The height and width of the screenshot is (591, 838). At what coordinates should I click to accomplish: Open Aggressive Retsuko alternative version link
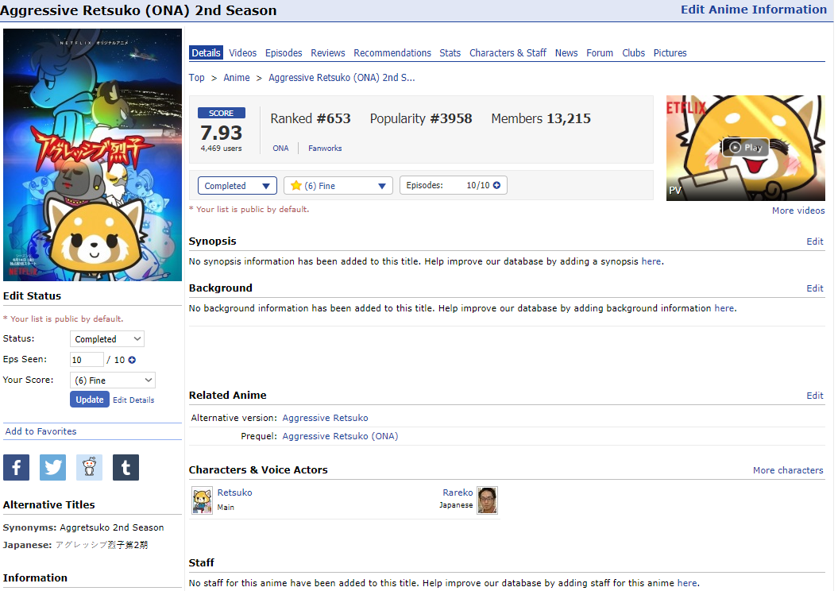(325, 418)
